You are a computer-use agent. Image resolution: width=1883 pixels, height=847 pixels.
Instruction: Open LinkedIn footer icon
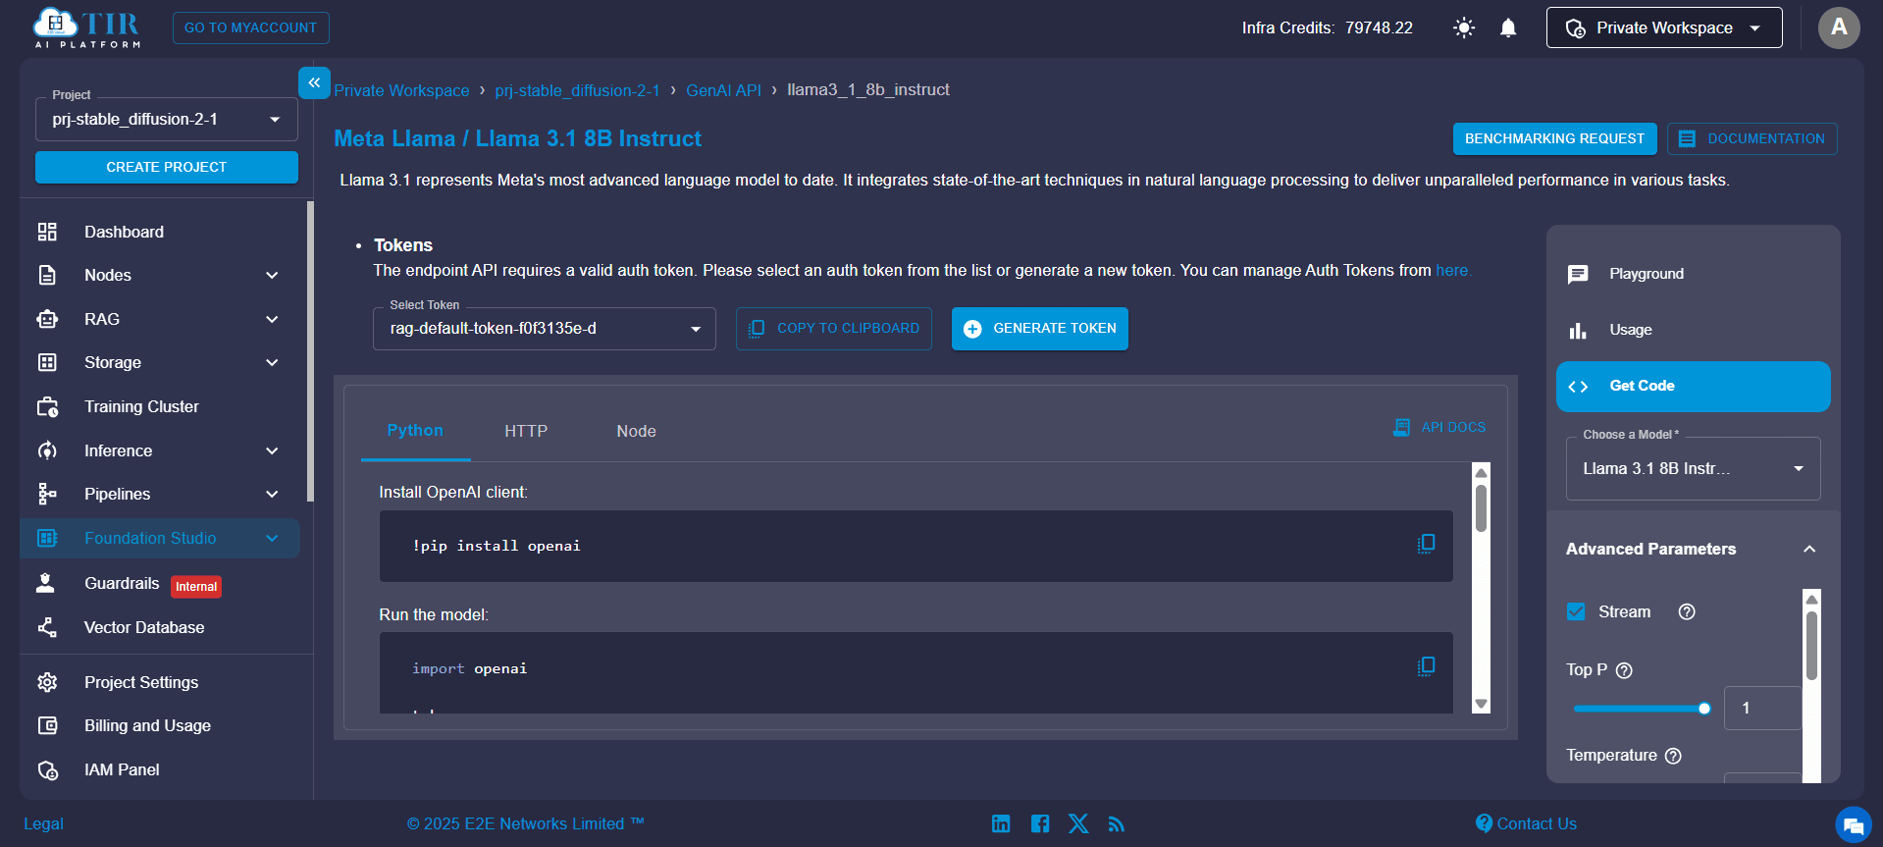pyautogui.click(x=1001, y=823)
